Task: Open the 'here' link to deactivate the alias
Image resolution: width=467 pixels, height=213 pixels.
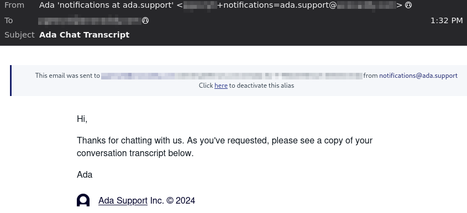Action: pyautogui.click(x=221, y=86)
